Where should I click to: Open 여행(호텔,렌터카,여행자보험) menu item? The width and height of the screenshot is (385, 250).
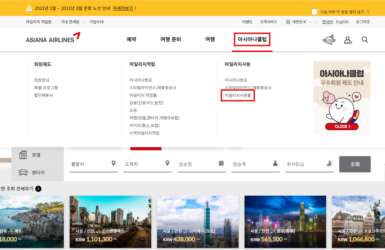coord(154,118)
